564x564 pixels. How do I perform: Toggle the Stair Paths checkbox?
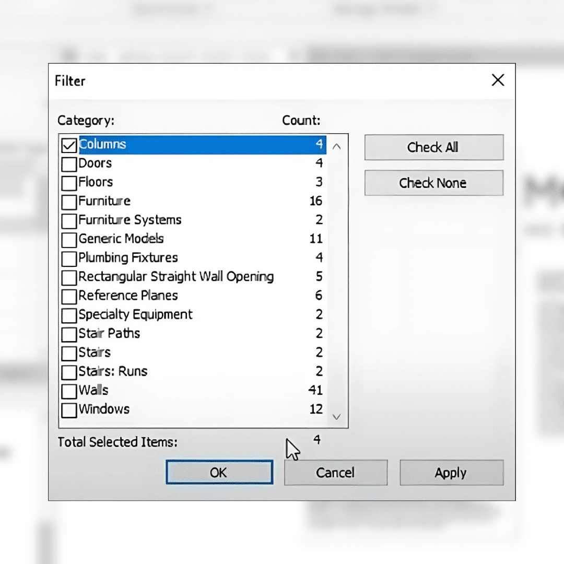[x=69, y=334]
